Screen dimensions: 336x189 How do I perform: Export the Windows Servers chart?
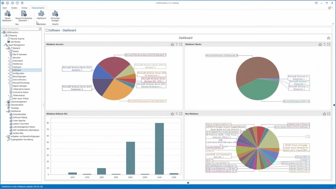click(172, 44)
